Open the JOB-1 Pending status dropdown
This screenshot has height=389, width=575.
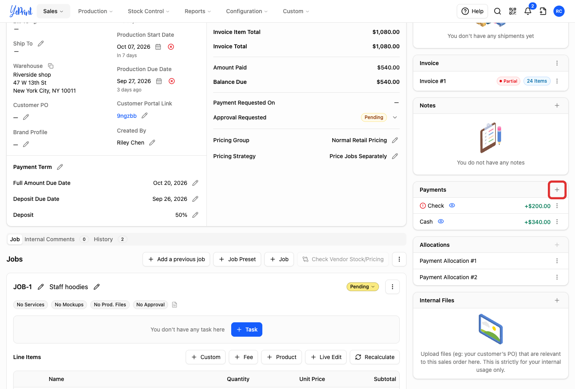363,287
